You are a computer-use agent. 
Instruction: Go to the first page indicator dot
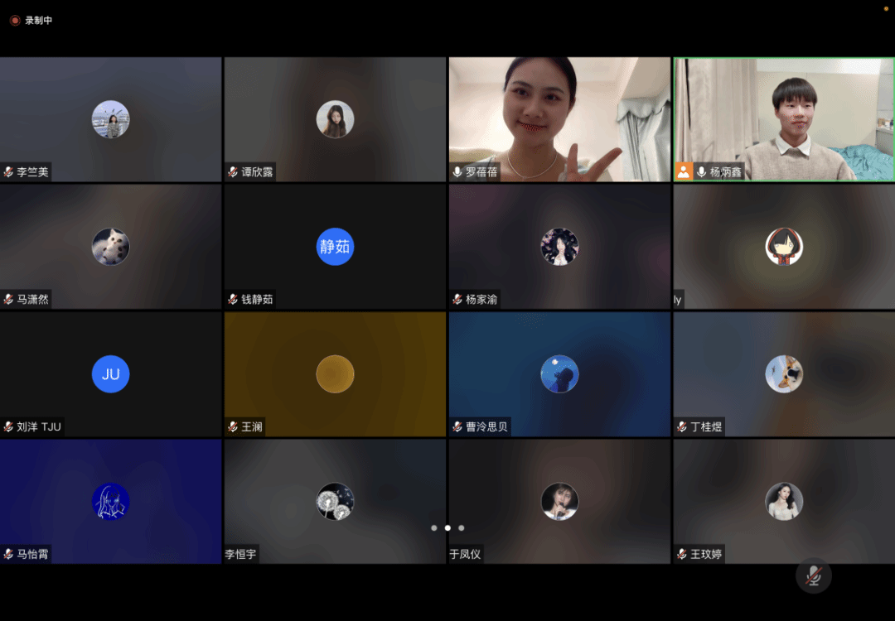tap(433, 527)
